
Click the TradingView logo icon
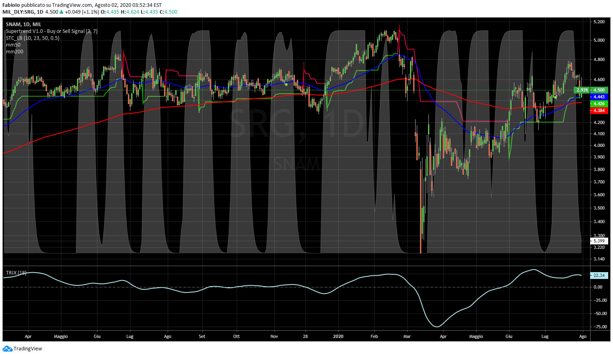point(8,348)
